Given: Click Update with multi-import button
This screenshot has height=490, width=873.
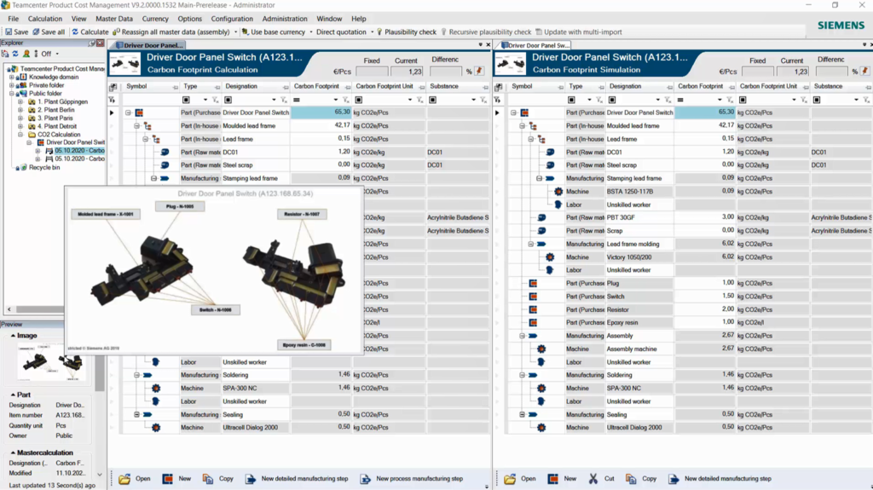Looking at the screenshot, I should [x=579, y=32].
